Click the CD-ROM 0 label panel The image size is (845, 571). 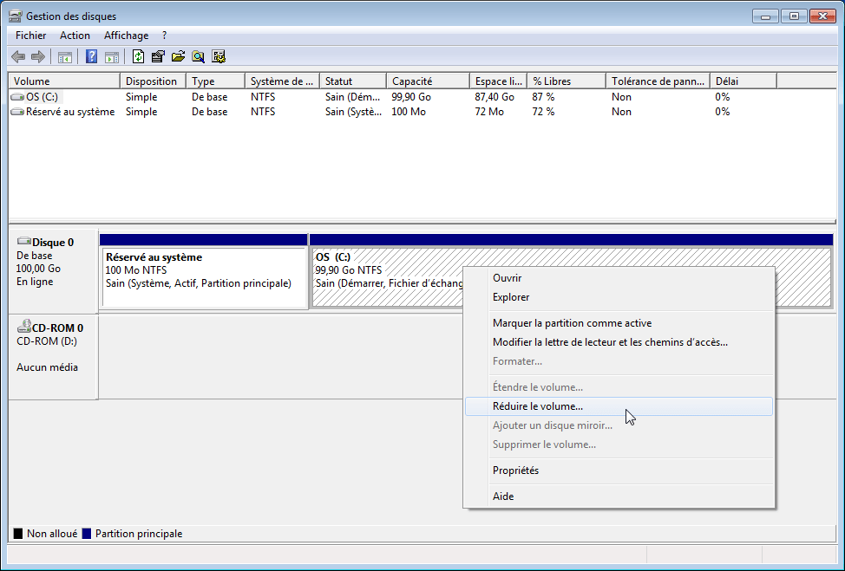(53, 357)
